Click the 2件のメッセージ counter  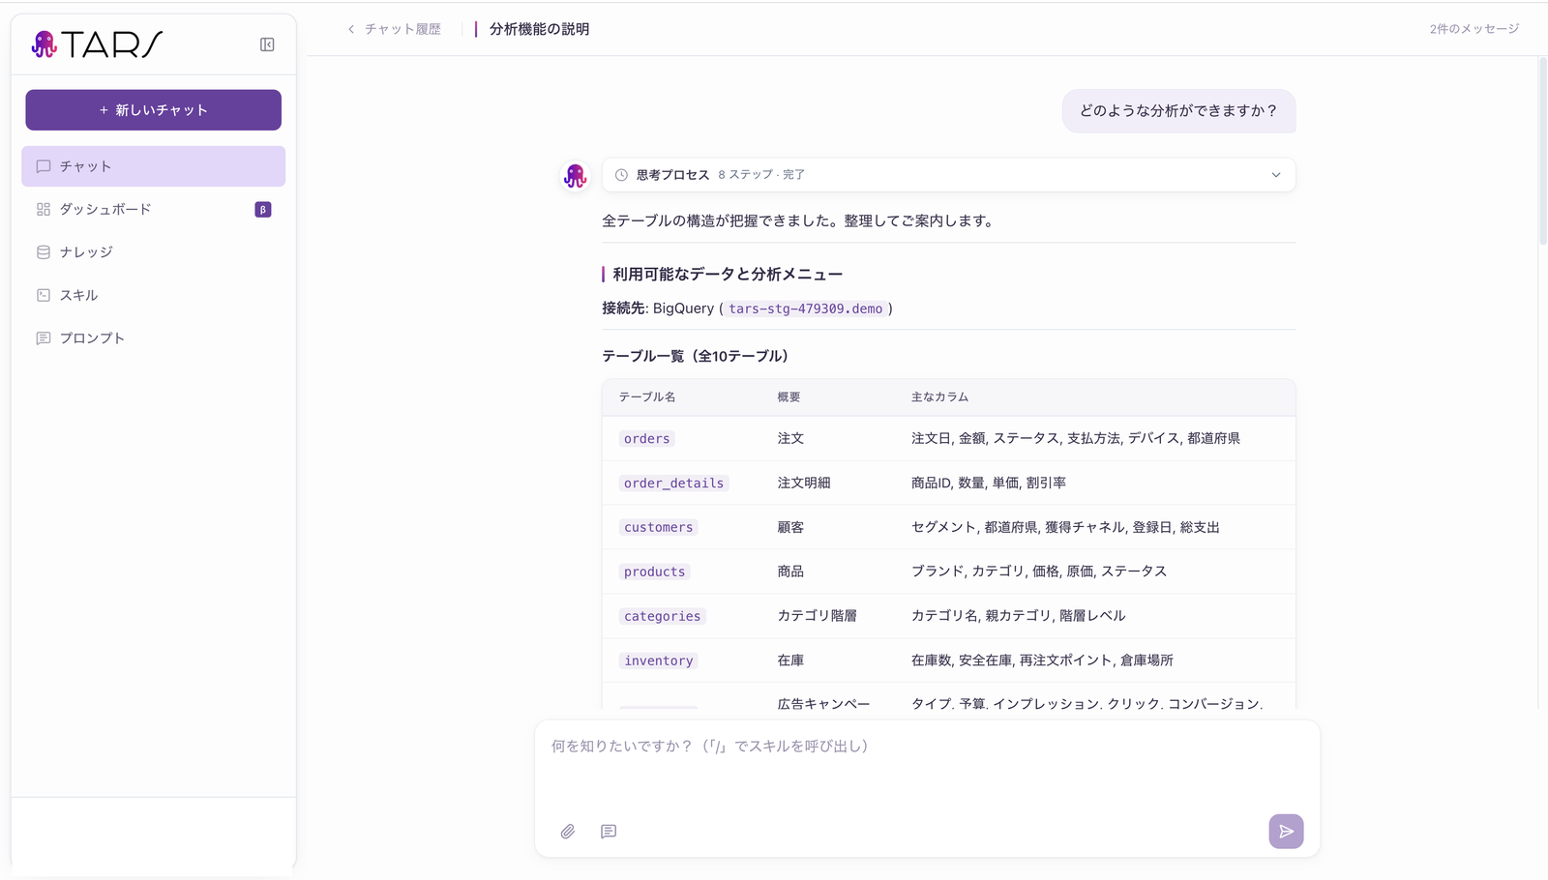pyautogui.click(x=1474, y=29)
